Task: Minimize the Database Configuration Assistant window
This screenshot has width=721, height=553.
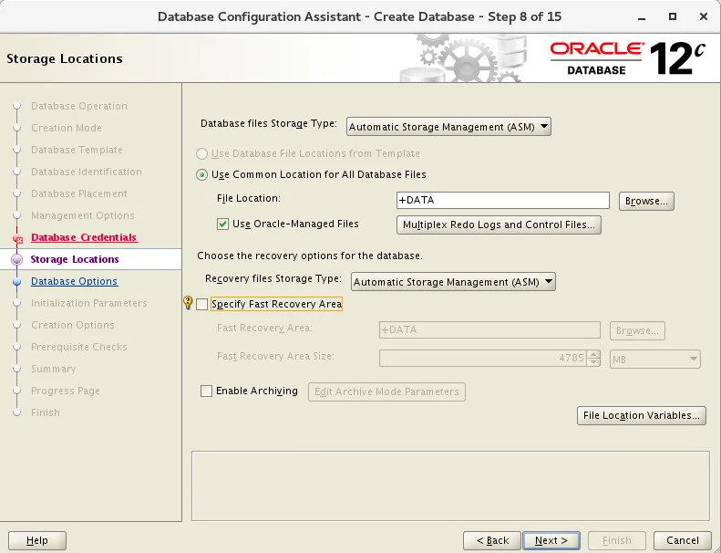Action: pyautogui.click(x=642, y=17)
